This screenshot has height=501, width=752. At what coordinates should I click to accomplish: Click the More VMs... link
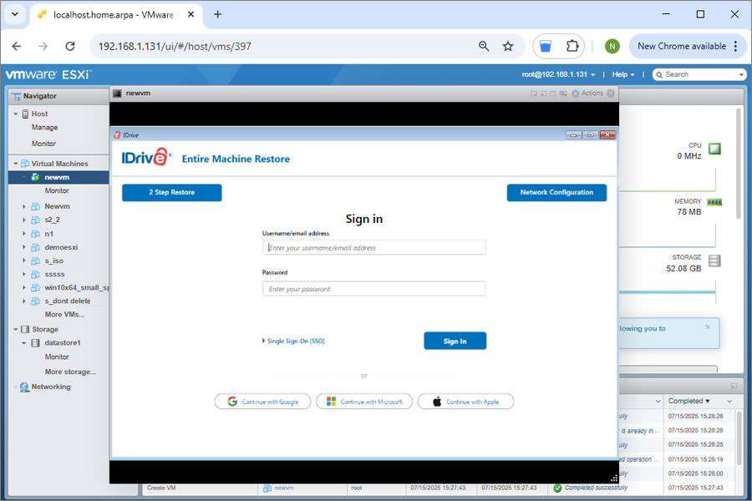(64, 315)
